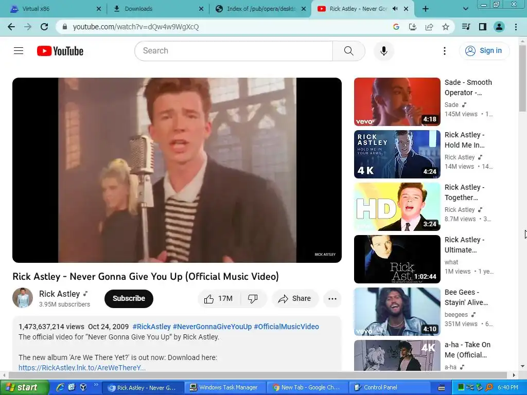The width and height of the screenshot is (527, 395).
Task: Open the Google icon in address bar
Action: coord(396,27)
